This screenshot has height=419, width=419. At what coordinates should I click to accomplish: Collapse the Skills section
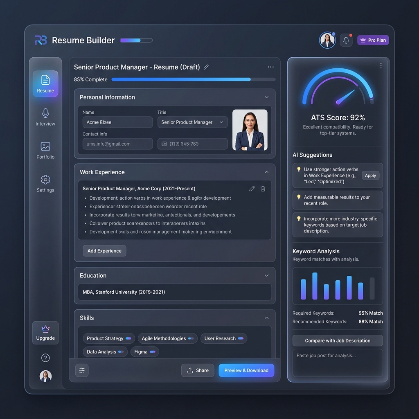pyautogui.click(x=266, y=318)
